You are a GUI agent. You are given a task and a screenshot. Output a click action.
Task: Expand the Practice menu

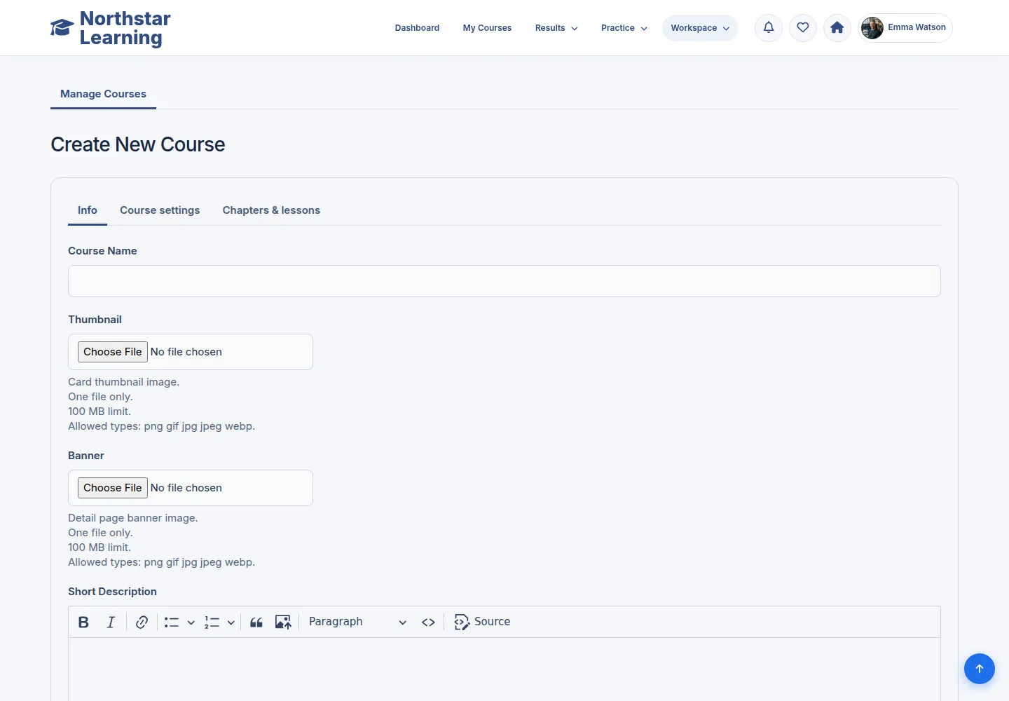(624, 28)
